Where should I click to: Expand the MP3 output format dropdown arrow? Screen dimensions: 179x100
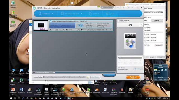point(141,25)
